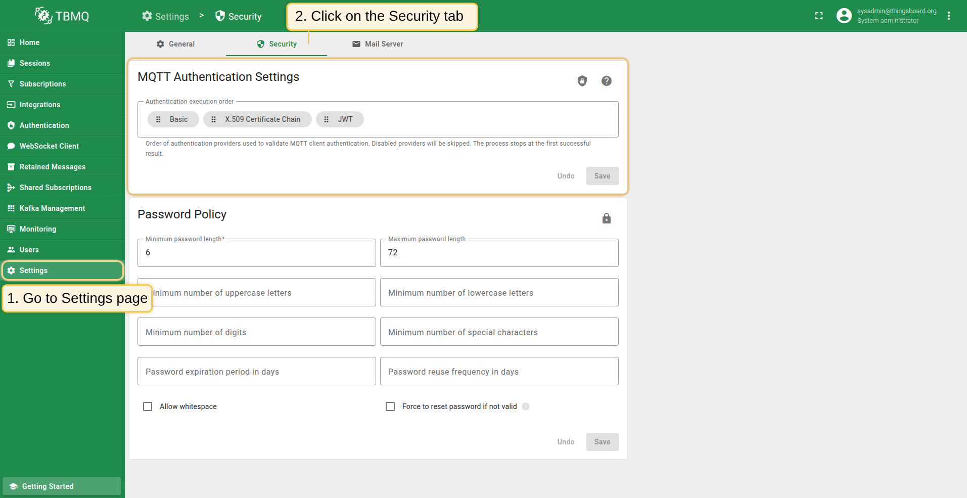Check Force to reset password if not valid
967x498 pixels.
tap(390, 406)
